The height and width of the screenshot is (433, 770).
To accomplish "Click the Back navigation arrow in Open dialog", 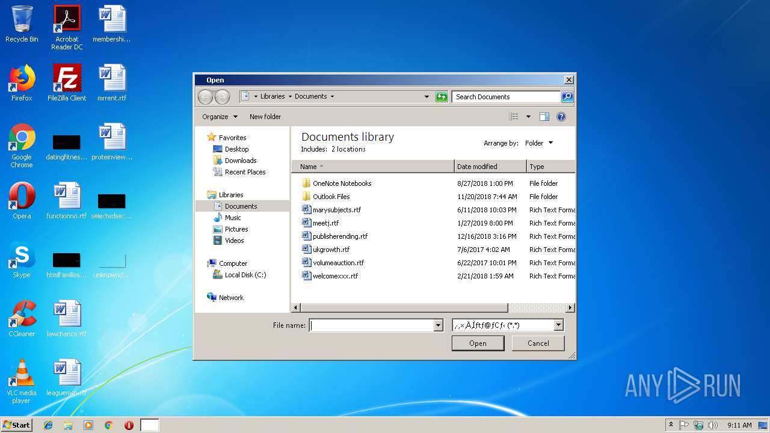I will (205, 96).
